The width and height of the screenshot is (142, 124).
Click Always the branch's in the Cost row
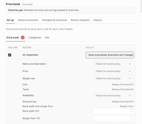tap(123, 84)
